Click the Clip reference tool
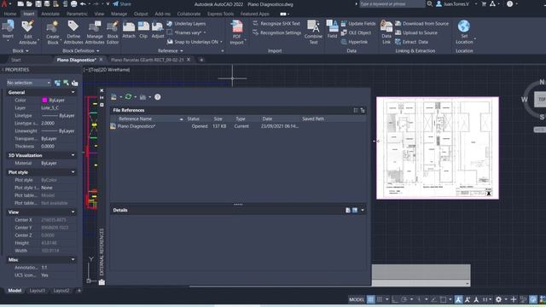 click(143, 30)
